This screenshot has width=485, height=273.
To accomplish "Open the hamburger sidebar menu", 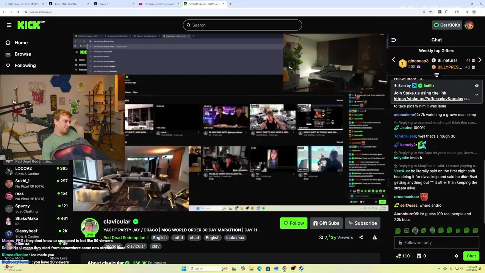I will pos(9,25).
